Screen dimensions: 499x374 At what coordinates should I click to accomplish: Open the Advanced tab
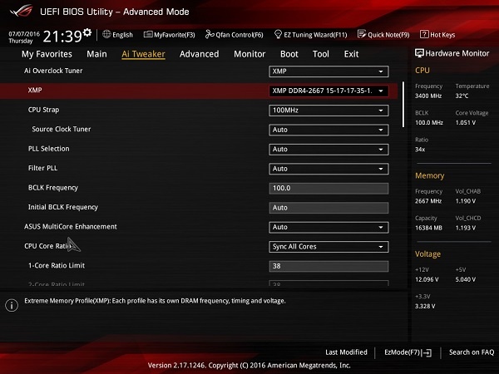(x=200, y=54)
